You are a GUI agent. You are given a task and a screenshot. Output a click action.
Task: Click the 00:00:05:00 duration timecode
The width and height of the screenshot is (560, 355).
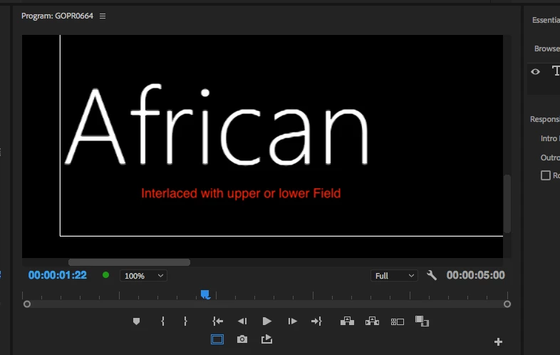[x=476, y=275]
